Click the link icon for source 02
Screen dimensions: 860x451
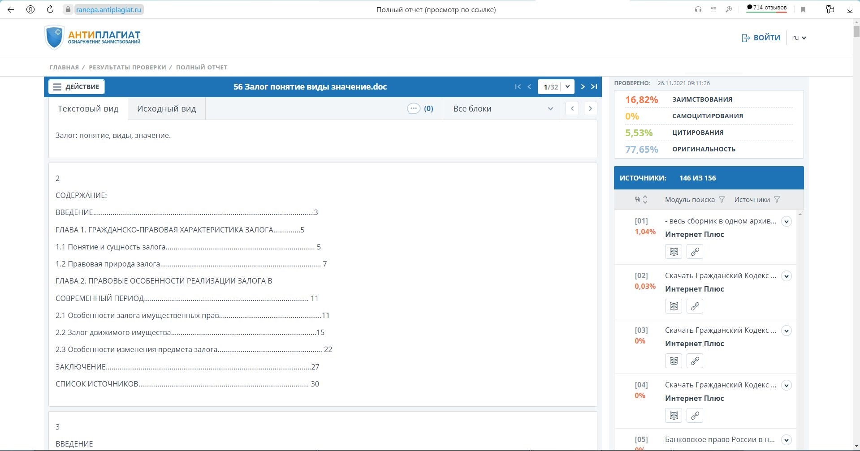click(695, 306)
